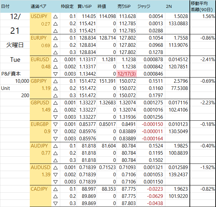The width and height of the screenshot is (216, 207).
Task: Click the up triangle in USDJPY 0.3 row
Action: [x=56, y=31]
